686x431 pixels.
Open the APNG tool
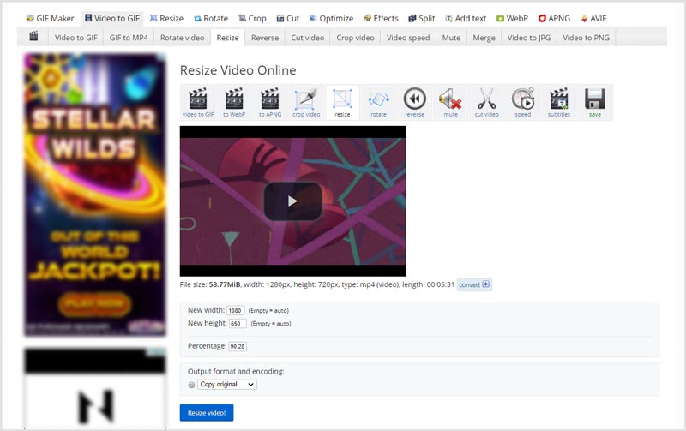tap(554, 18)
